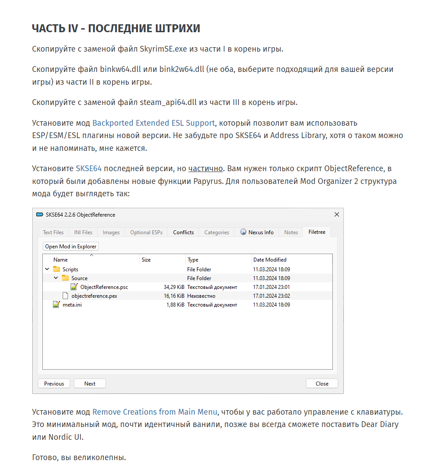Sort by the Size column header

point(163,259)
